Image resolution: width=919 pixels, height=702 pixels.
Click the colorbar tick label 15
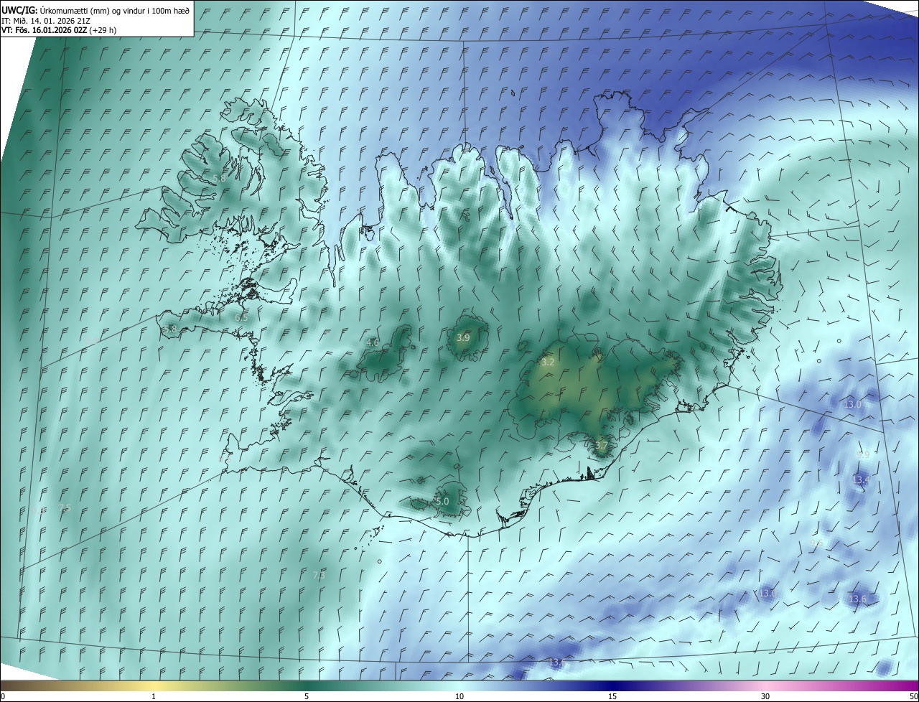click(612, 696)
